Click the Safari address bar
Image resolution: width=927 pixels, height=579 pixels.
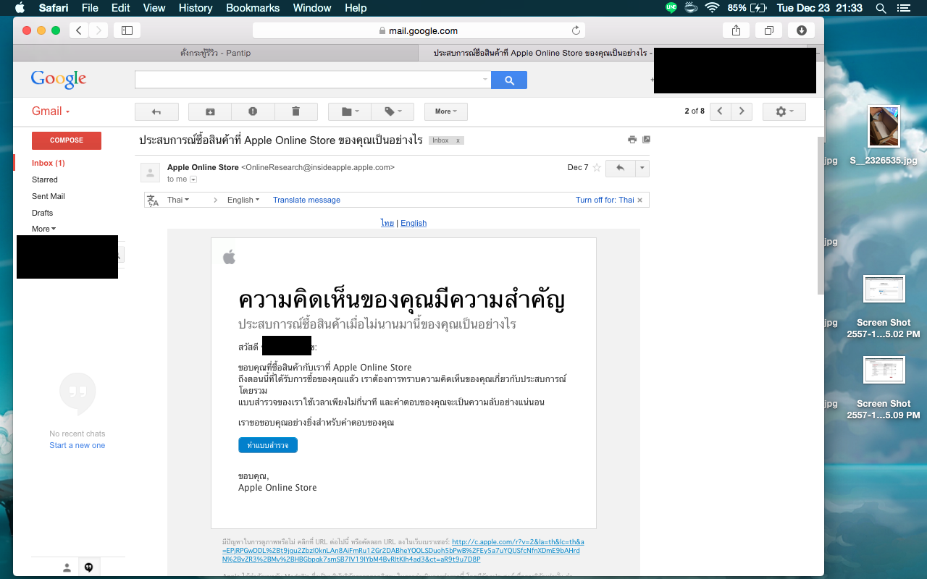point(419,30)
